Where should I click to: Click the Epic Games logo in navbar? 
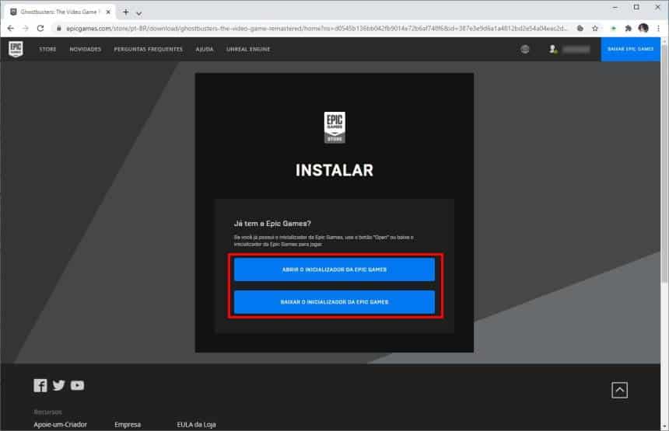(16, 49)
